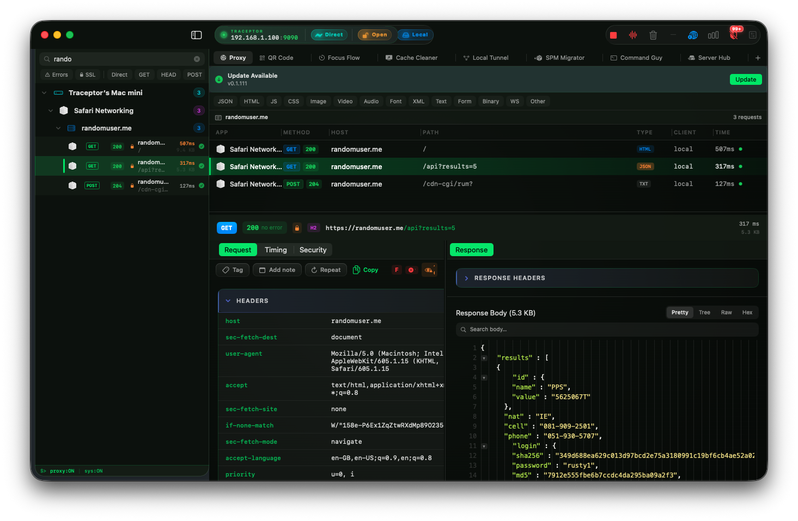Viewport: 798px width, 521px height.
Task: Open the Local Tunnel tab
Action: click(486, 58)
